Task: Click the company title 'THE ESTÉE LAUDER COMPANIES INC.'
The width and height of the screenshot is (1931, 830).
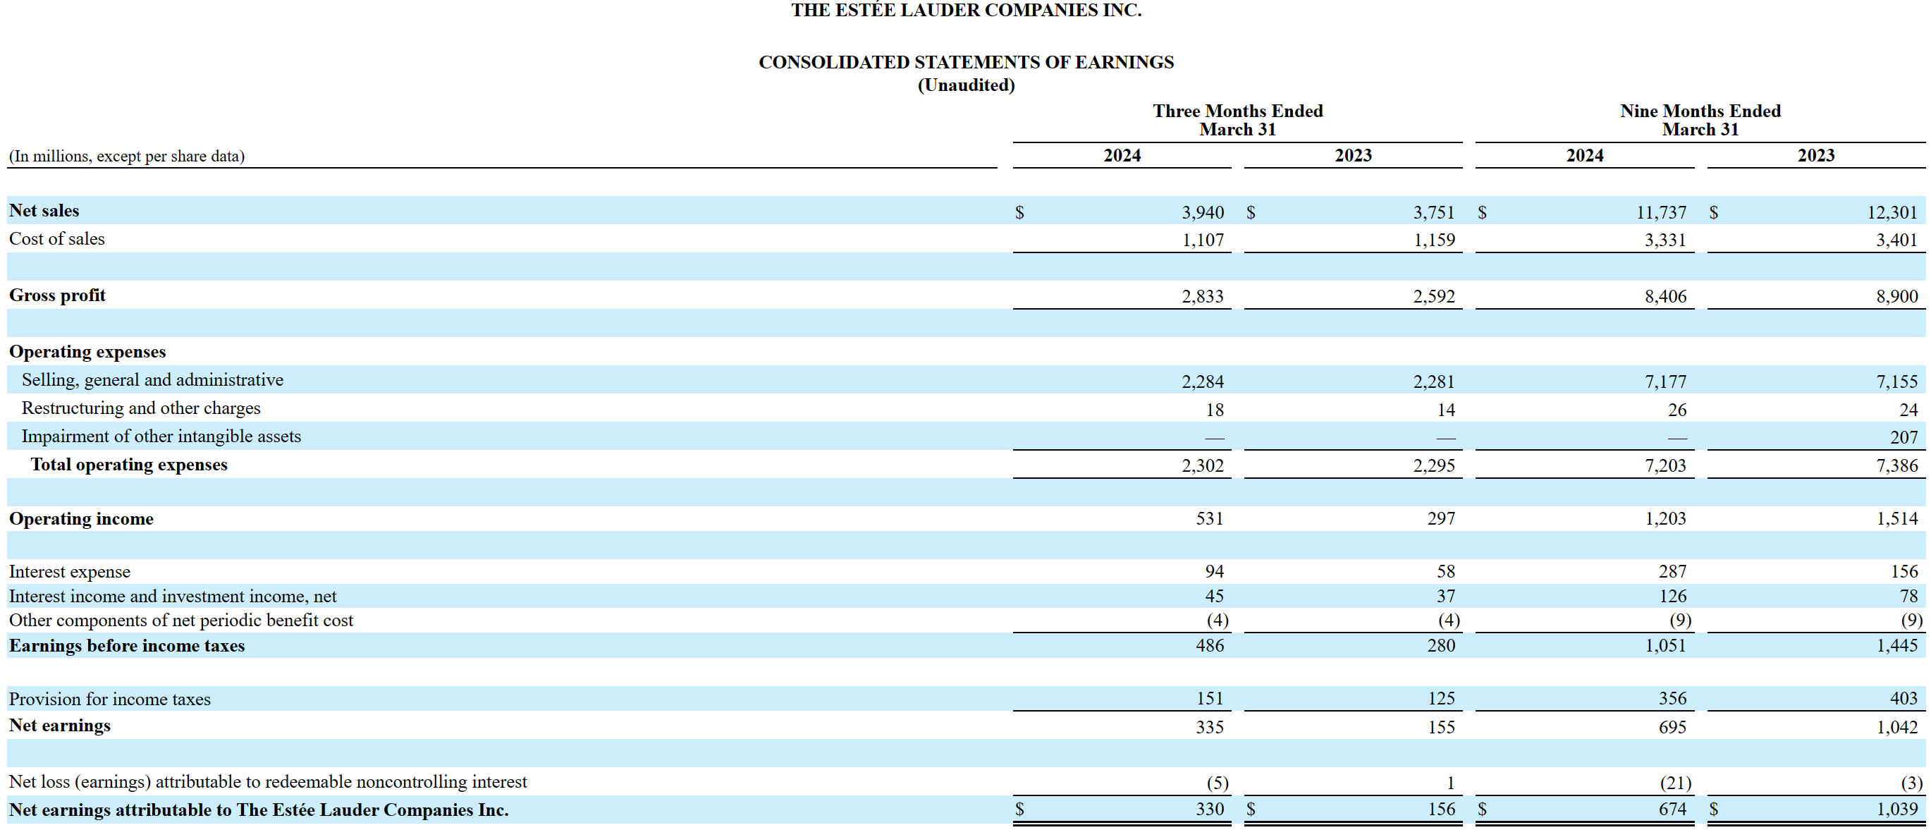Action: coord(966,10)
